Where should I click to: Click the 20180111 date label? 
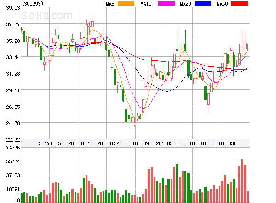pos(79,143)
